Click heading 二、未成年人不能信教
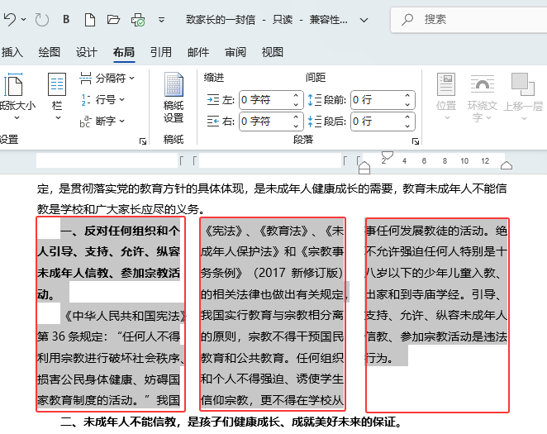This screenshot has width=547, height=434. [x=119, y=422]
